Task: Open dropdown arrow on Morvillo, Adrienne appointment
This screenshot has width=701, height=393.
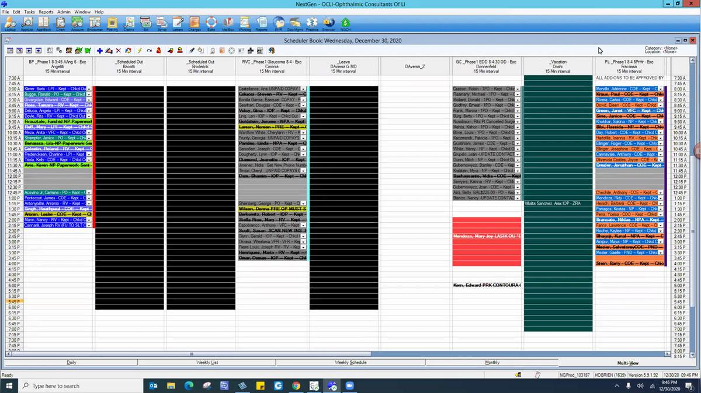Action: (x=661, y=89)
